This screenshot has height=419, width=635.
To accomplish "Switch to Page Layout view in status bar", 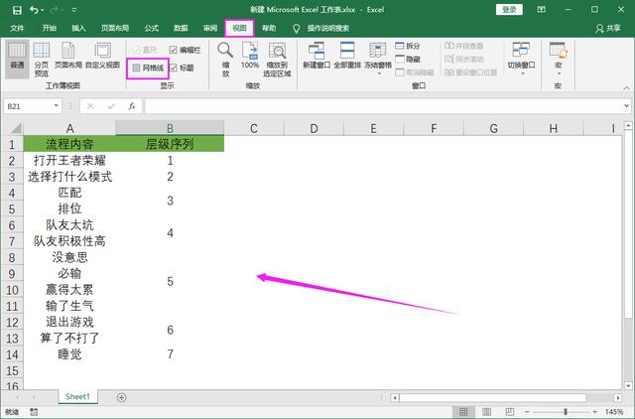I will pyautogui.click(x=486, y=412).
